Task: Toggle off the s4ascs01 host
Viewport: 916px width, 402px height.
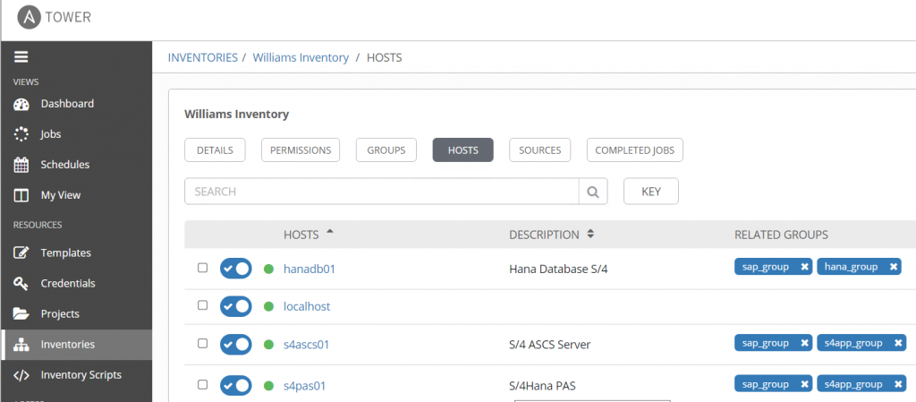Action: (236, 344)
